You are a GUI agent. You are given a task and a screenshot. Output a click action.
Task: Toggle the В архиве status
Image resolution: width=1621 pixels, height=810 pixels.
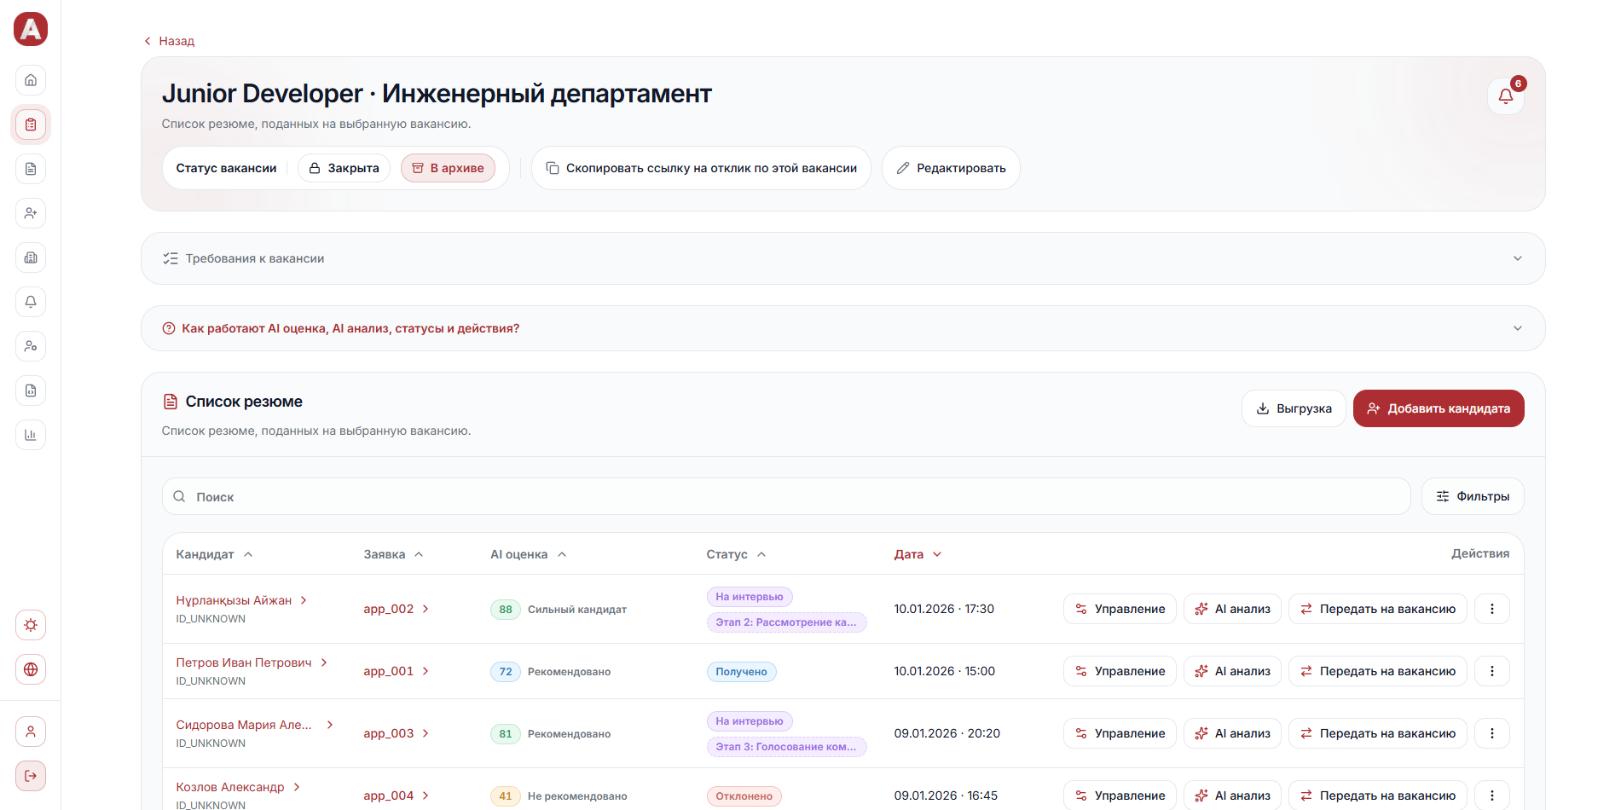448,168
